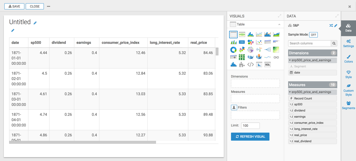Screen dimensions: 356x161
Task: Open the Settings side tab
Action: pos(348,43)
